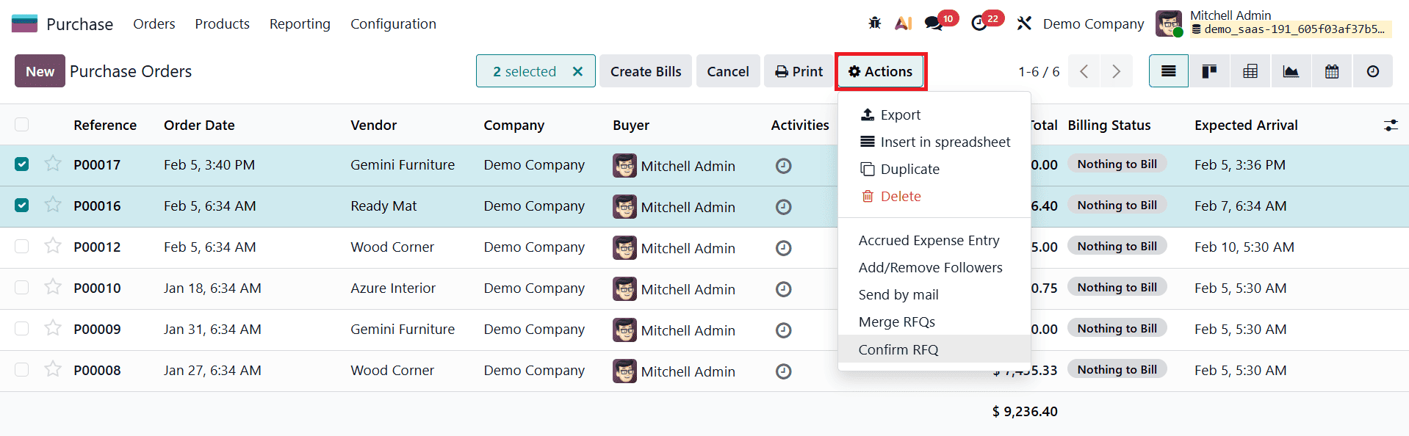Viewport: 1409px width, 436px height.
Task: Switch to list view
Action: [1168, 71]
